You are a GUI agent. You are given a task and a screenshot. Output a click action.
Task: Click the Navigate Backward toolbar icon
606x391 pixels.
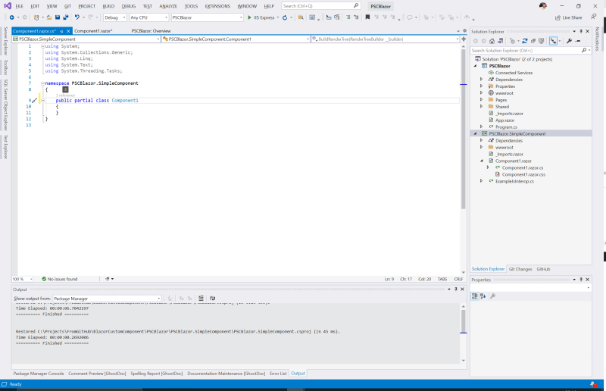pyautogui.click(x=12, y=17)
